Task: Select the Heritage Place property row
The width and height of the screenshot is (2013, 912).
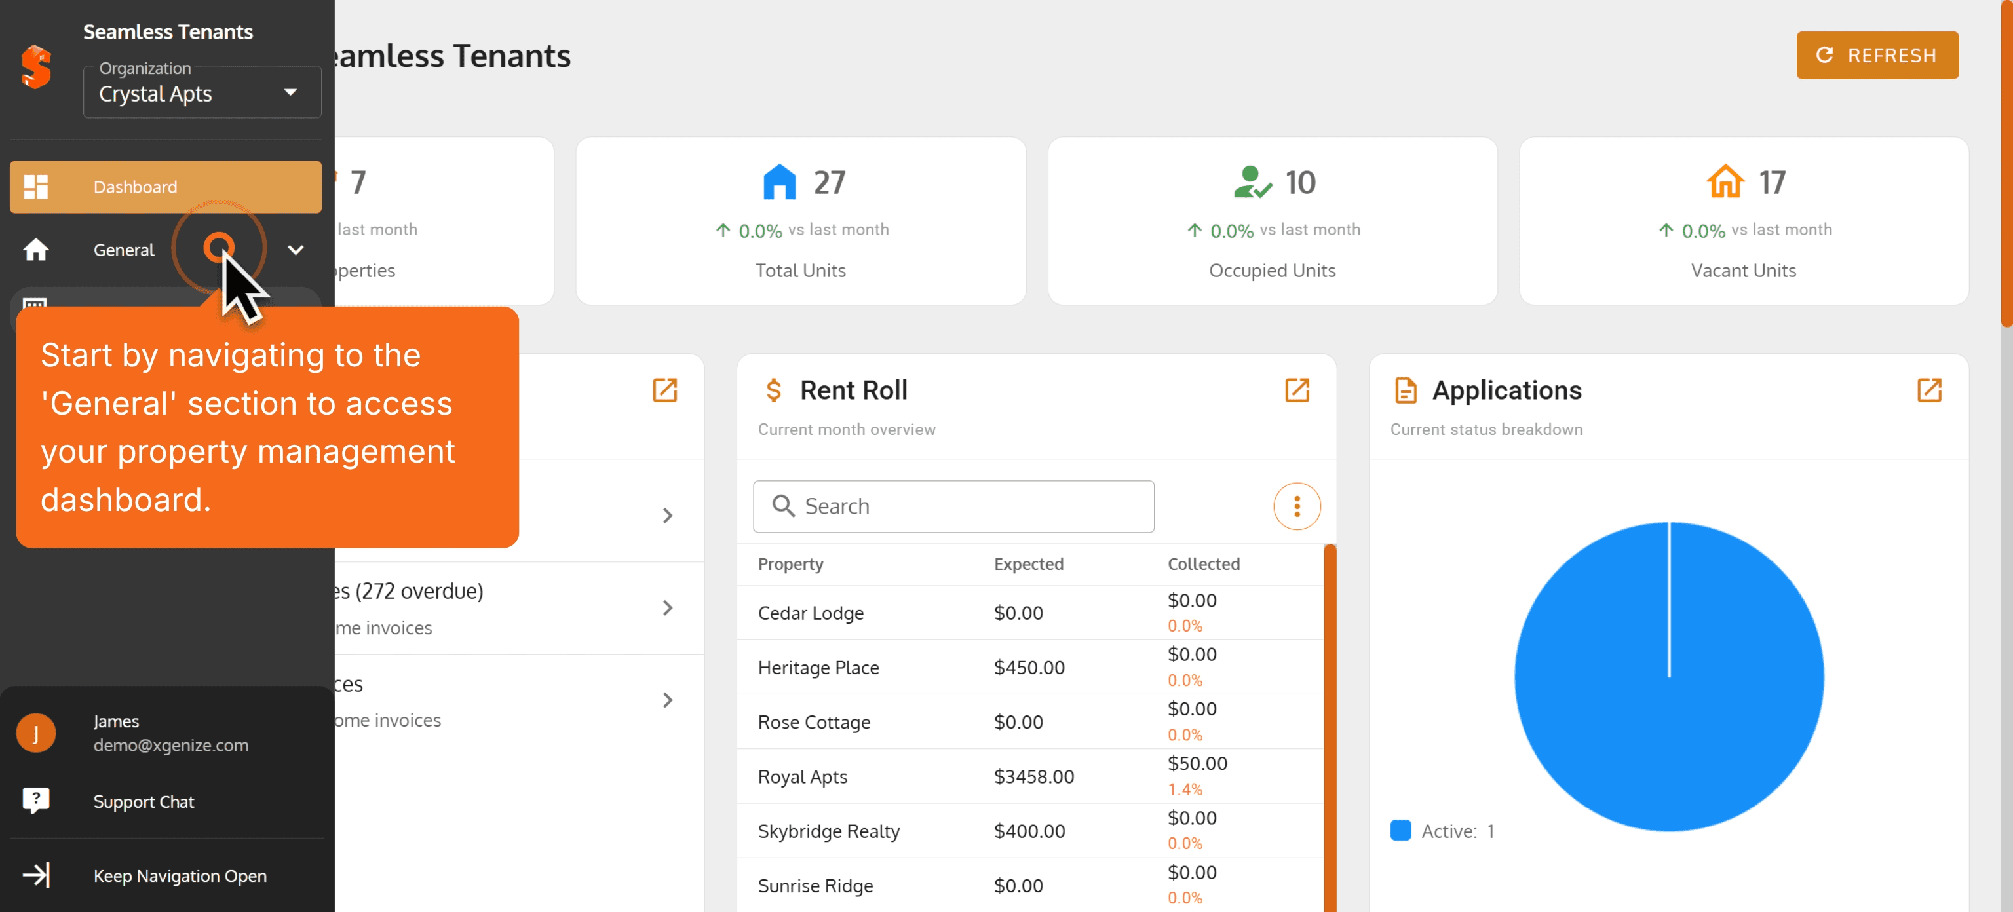Action: tap(1030, 668)
